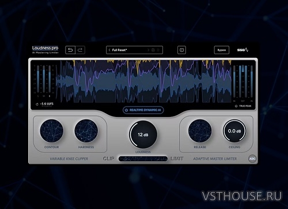Screen dimensions: 288x209
Task: Click the Loudness 12 dB knob
Action: click(143, 134)
